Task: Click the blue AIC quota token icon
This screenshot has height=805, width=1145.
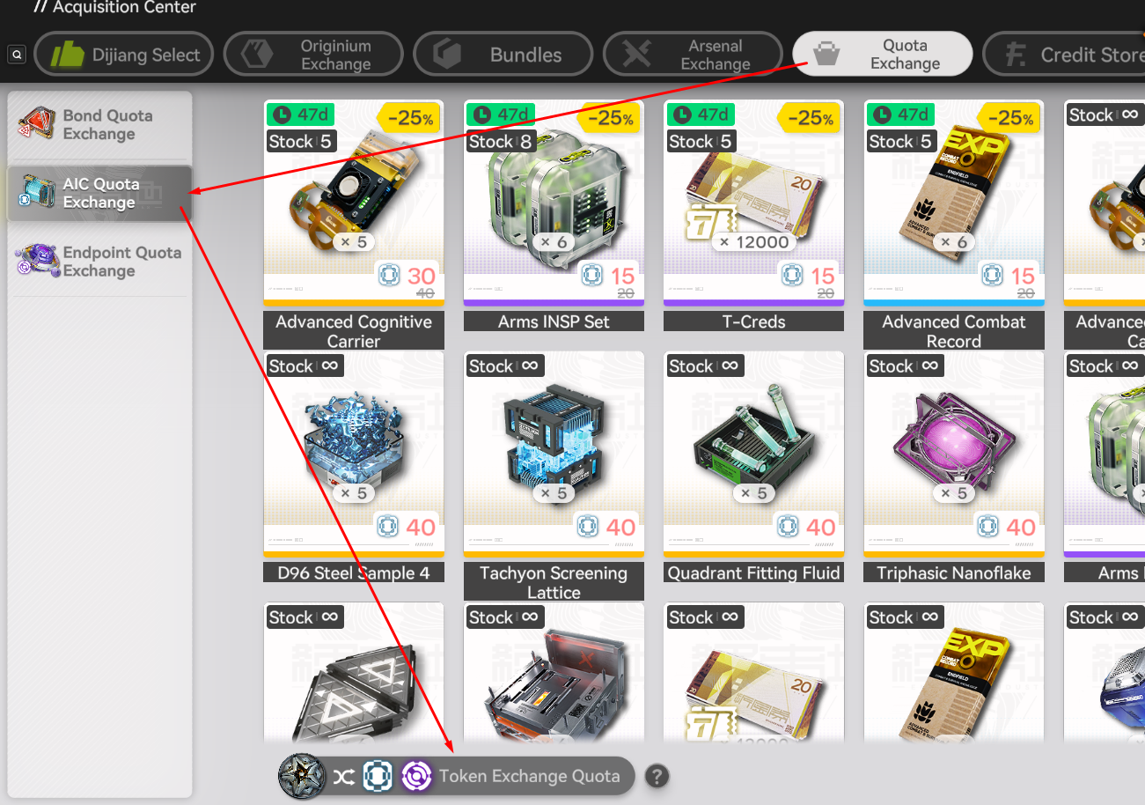Action: (x=378, y=776)
